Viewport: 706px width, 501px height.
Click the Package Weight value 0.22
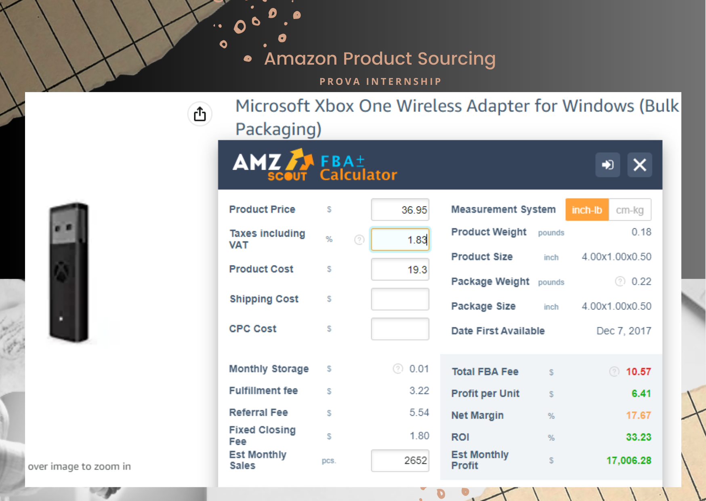[x=641, y=281]
